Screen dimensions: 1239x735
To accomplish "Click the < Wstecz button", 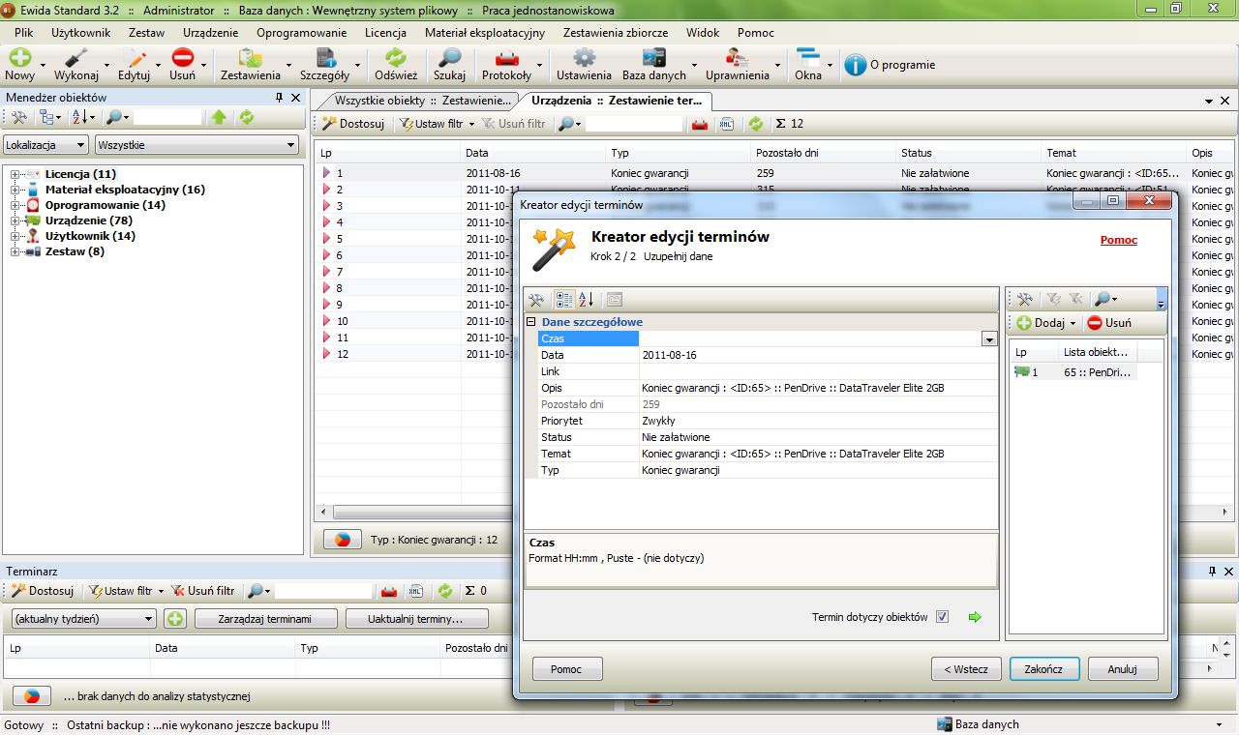I will click(x=966, y=669).
